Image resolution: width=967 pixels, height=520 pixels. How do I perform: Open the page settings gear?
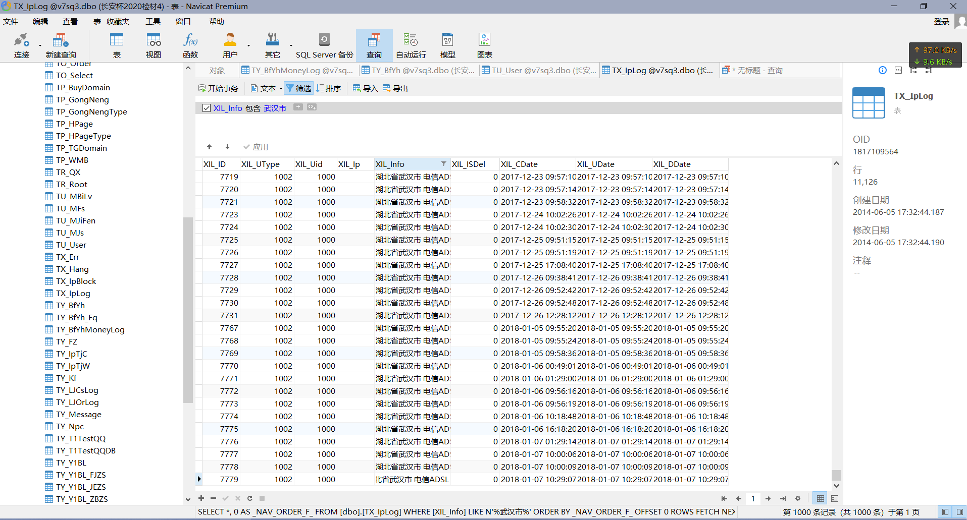click(798, 498)
